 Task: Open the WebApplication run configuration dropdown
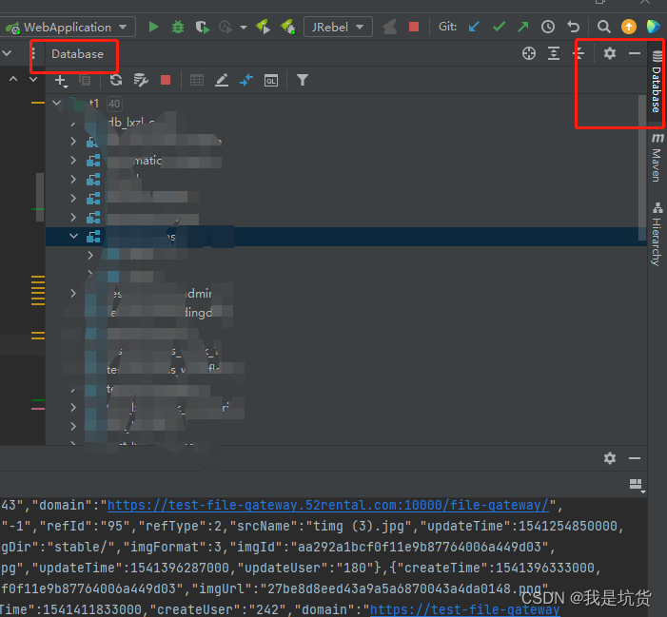(69, 28)
